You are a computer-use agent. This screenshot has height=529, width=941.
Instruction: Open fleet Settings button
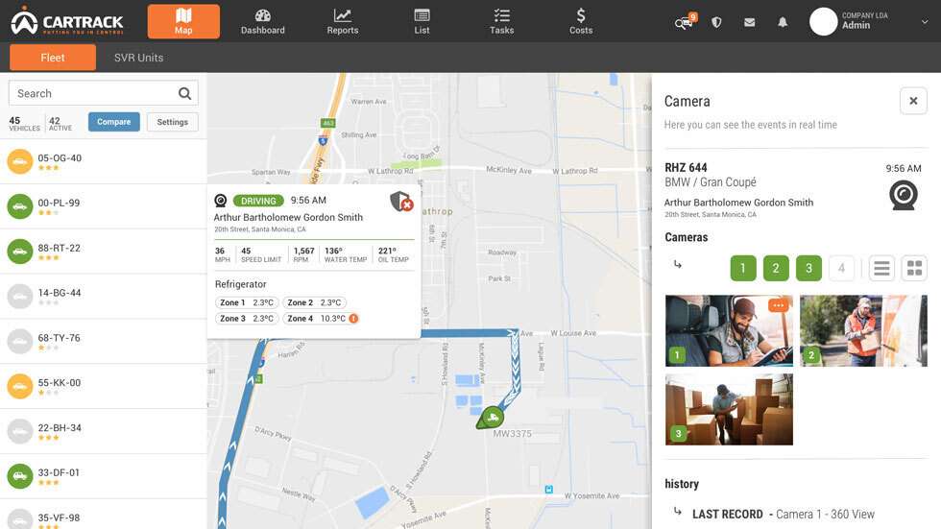coord(173,122)
